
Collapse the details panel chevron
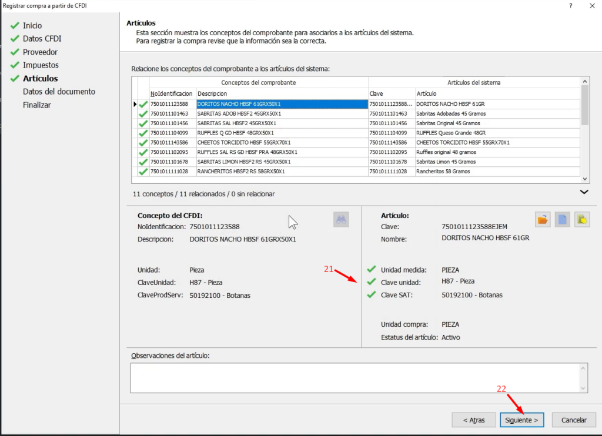coord(584,192)
